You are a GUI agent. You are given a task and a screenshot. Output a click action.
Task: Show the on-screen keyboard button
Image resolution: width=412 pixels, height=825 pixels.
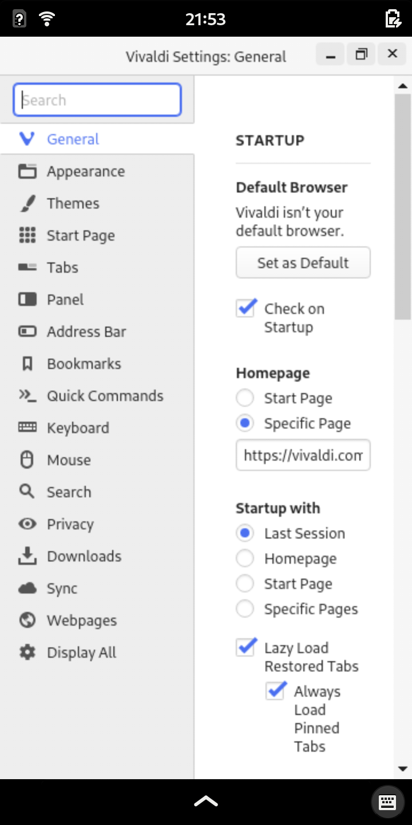pyautogui.click(x=387, y=802)
